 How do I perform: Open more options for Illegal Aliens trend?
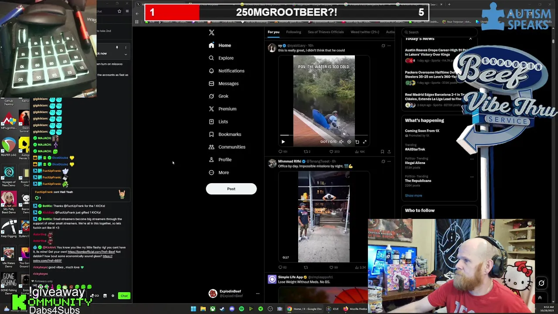(472, 159)
